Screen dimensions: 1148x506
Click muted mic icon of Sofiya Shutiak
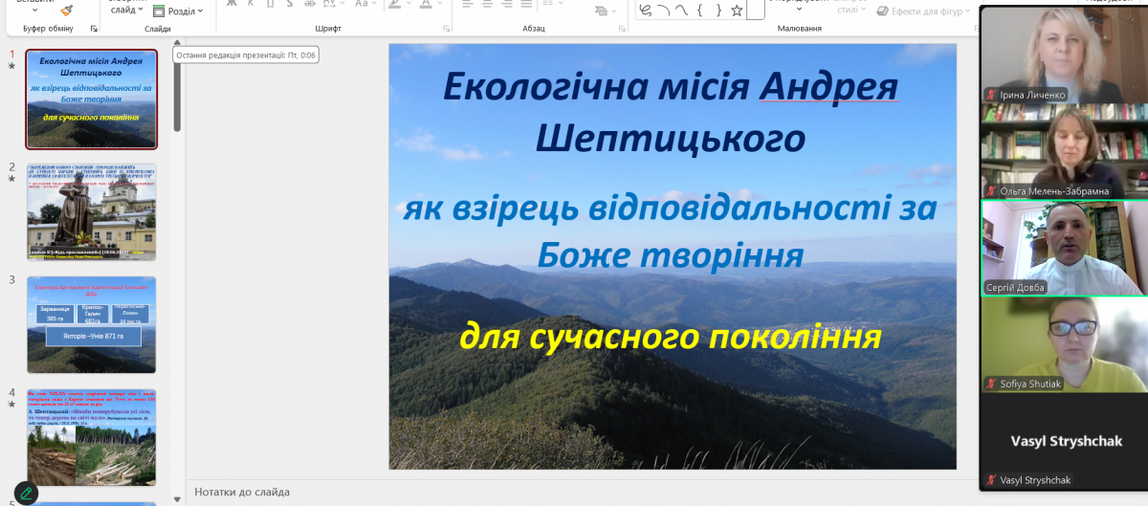[992, 384]
